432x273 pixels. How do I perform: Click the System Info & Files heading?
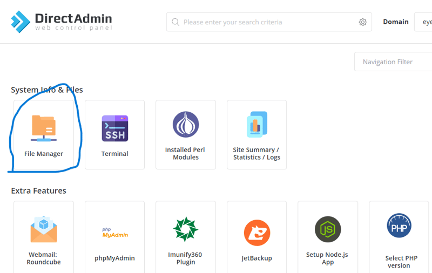tap(47, 90)
